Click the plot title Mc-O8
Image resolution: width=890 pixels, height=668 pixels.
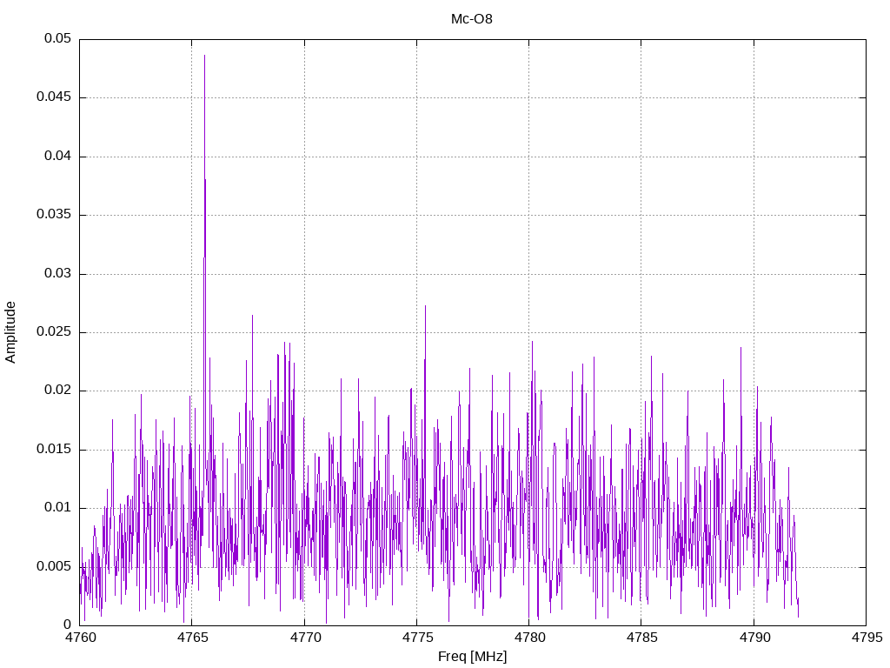(472, 19)
